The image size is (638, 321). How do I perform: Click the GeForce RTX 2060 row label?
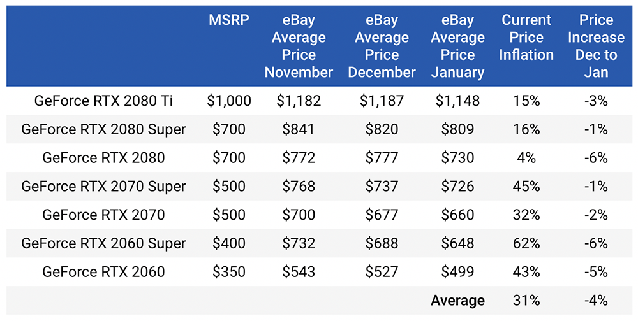(x=104, y=271)
